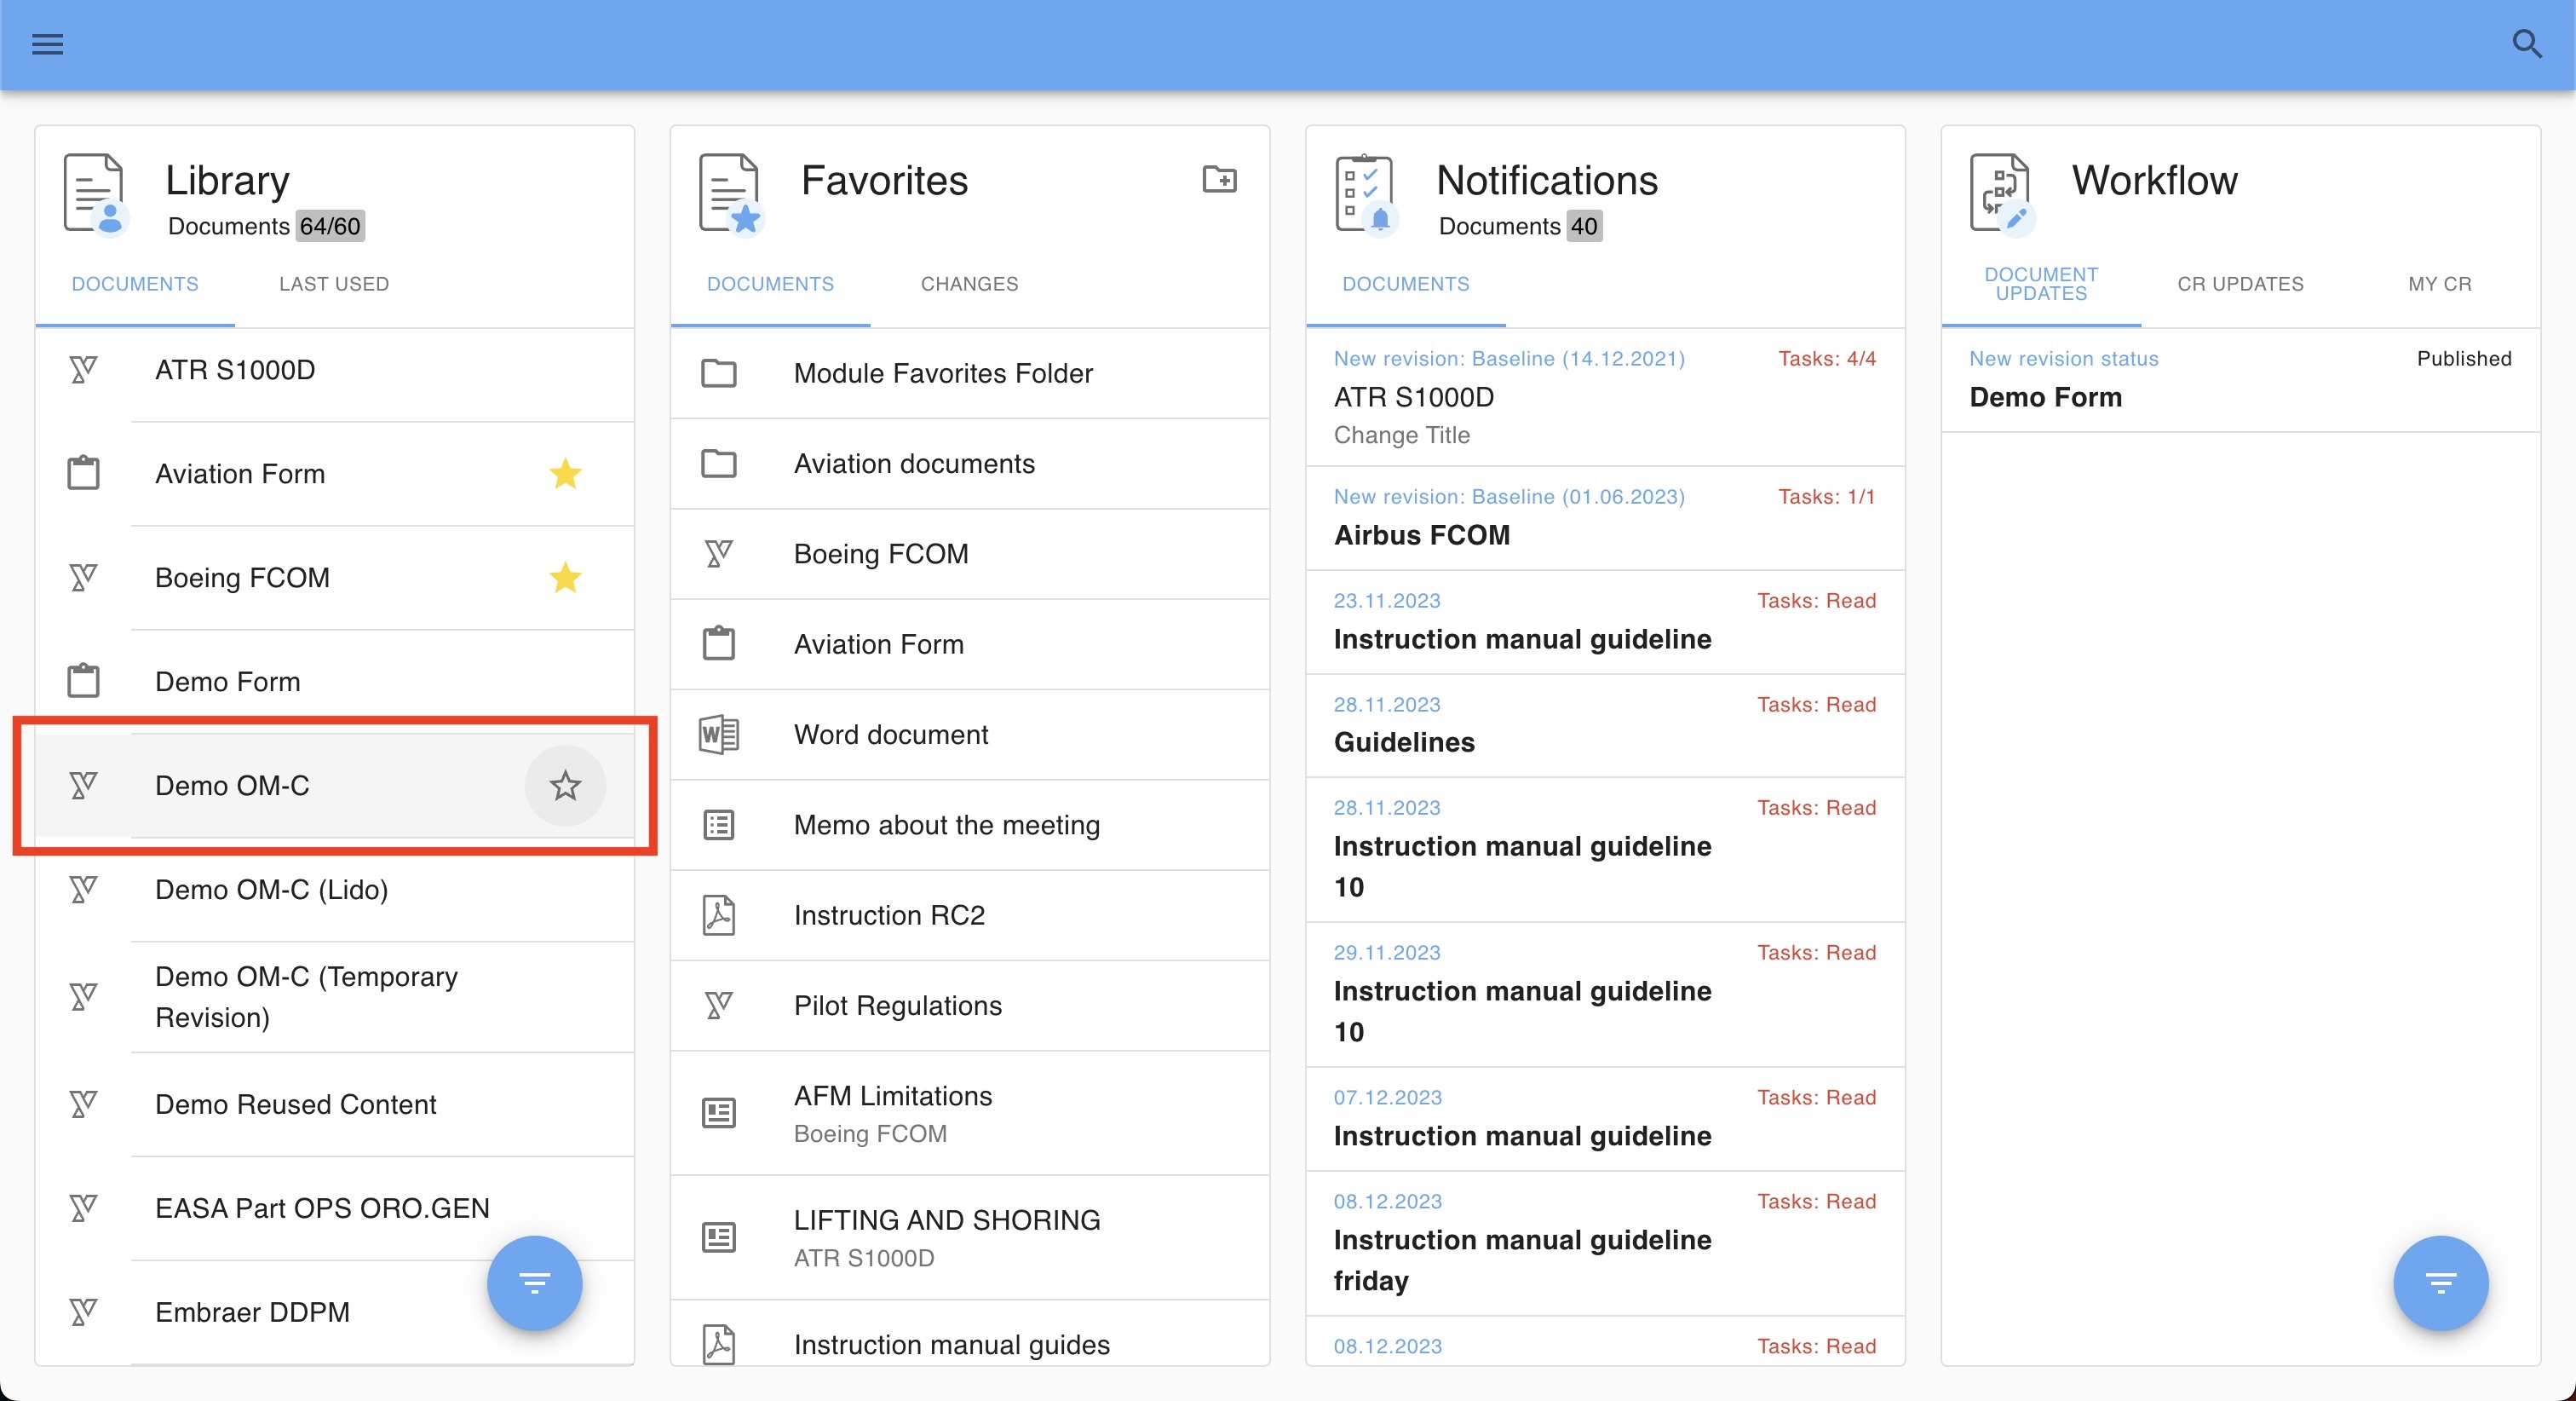This screenshot has width=2576, height=1401.
Task: Open the hamburger navigation menu
Action: [x=47, y=44]
